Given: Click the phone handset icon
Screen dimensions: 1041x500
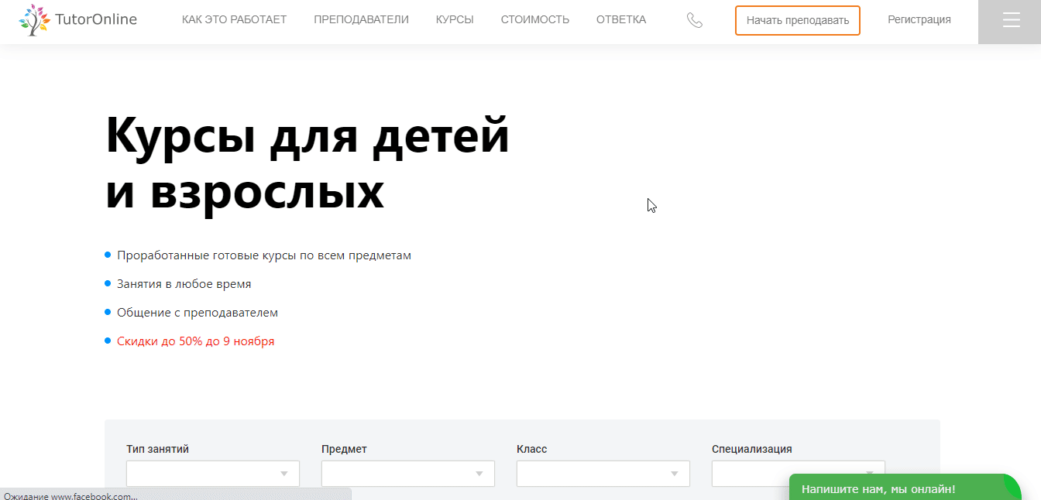Looking at the screenshot, I should [x=695, y=21].
